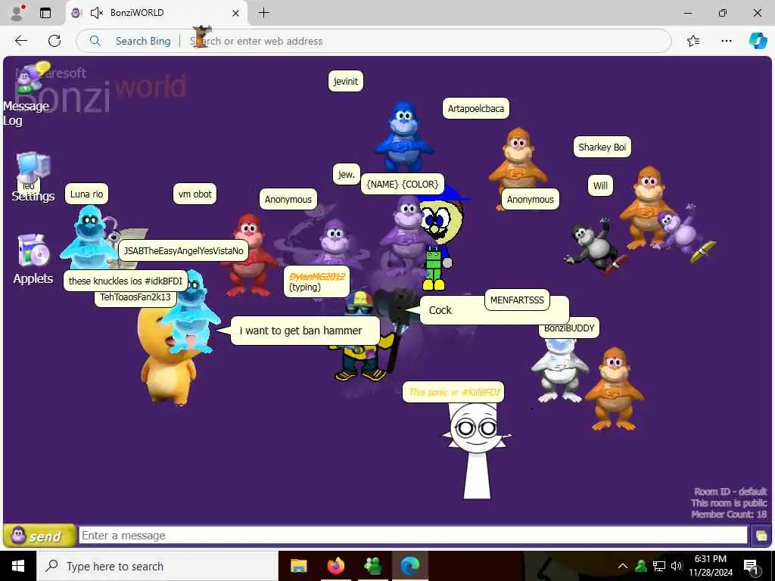Mute the BonziWORLD tab speaker icon
775x581 pixels.
pyautogui.click(x=97, y=13)
